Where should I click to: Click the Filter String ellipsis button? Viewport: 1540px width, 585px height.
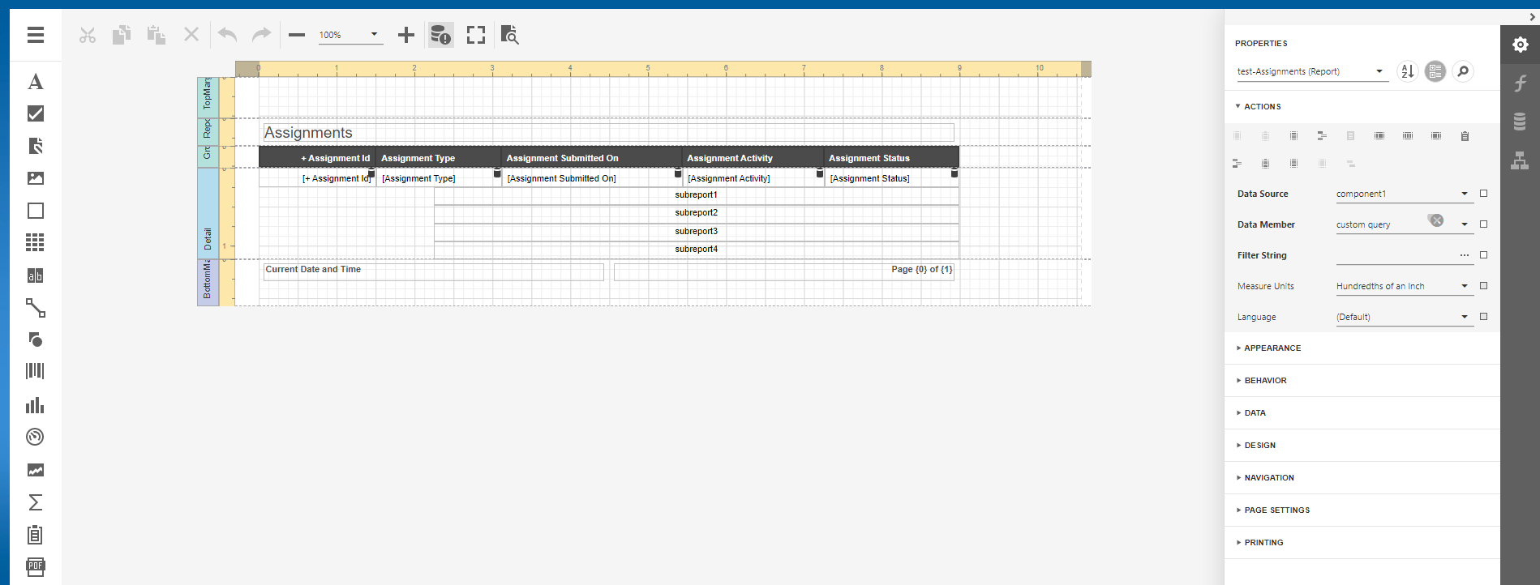tap(1465, 255)
